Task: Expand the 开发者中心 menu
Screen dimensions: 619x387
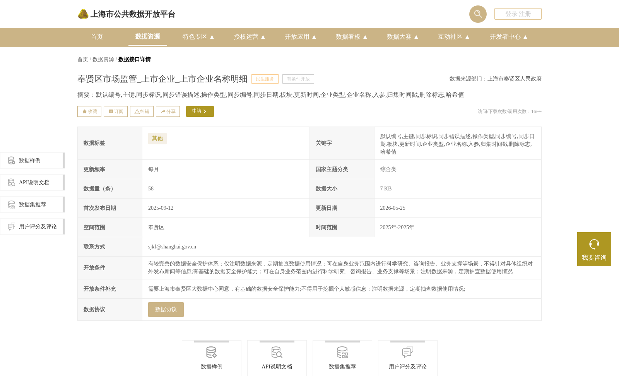Action: coord(509,37)
